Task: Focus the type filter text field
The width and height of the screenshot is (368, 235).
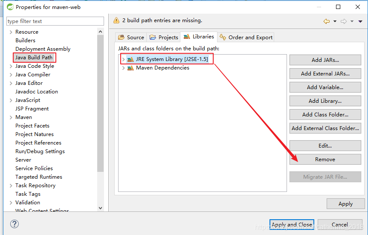Action: [x=55, y=21]
